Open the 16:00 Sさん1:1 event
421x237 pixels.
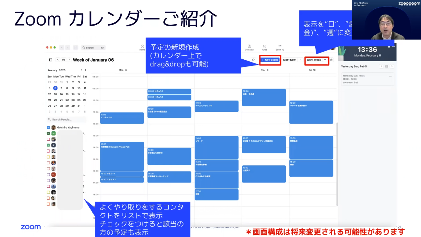coord(122,174)
